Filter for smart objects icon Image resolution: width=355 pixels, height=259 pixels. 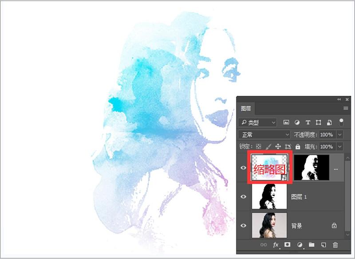point(329,123)
